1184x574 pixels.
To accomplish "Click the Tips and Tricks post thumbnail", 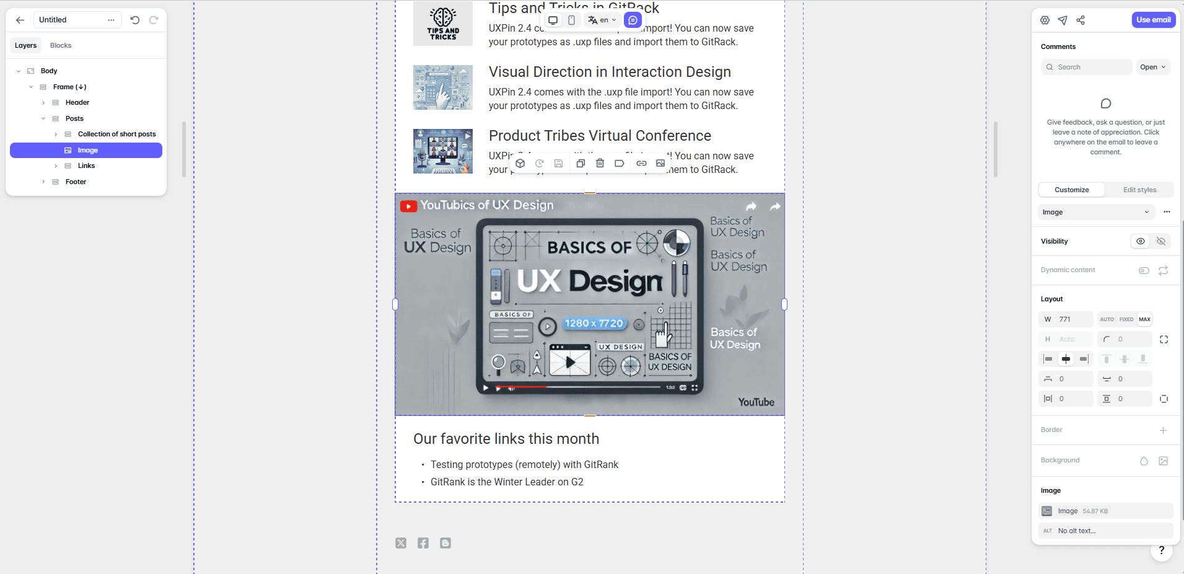I will 442,24.
